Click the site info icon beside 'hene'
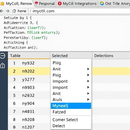The height and width of the screenshot is (130, 130). click(x=14, y=11)
